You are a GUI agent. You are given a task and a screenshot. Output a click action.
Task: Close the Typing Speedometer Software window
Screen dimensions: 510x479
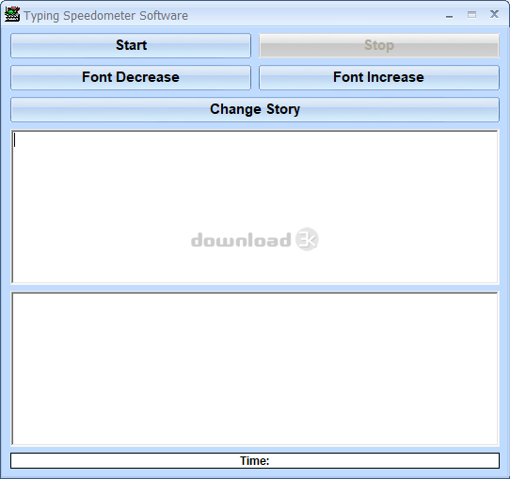[x=494, y=14]
